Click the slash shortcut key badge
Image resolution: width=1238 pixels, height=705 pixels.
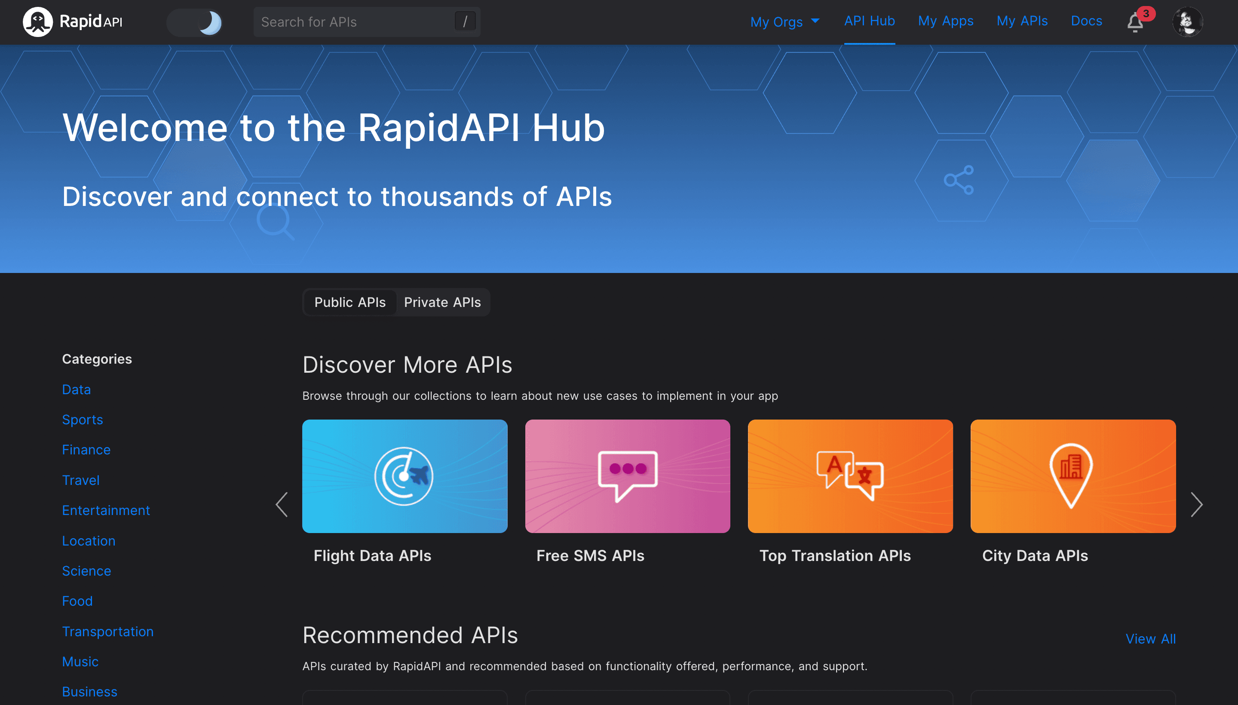click(x=465, y=21)
